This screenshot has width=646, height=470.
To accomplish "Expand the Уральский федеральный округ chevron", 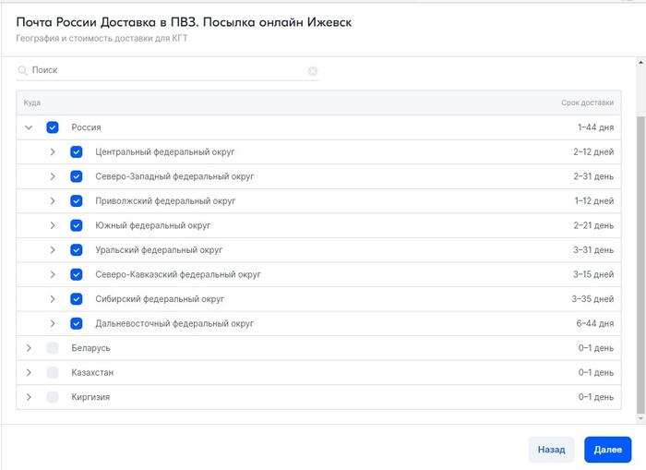I will pos(53,250).
